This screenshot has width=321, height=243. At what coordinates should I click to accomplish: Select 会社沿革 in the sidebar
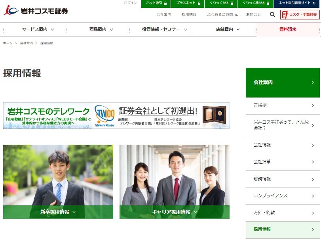click(x=283, y=162)
